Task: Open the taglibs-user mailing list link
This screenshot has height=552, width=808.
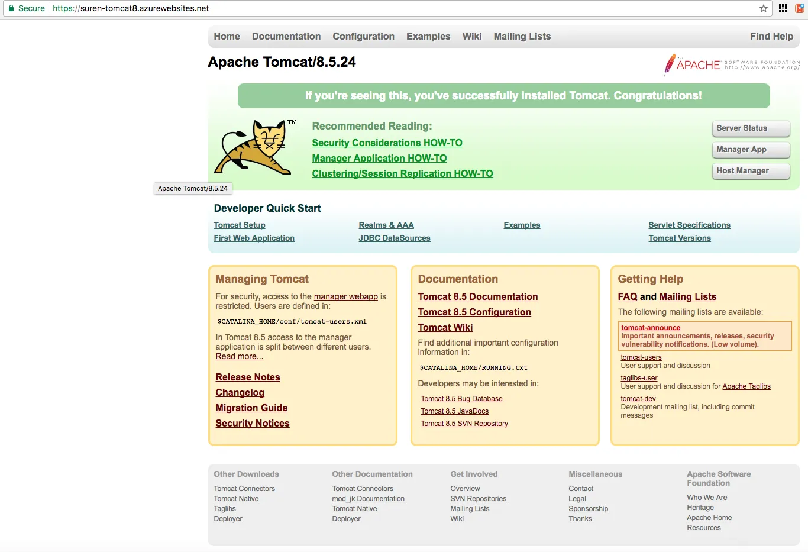Action: pyautogui.click(x=639, y=378)
